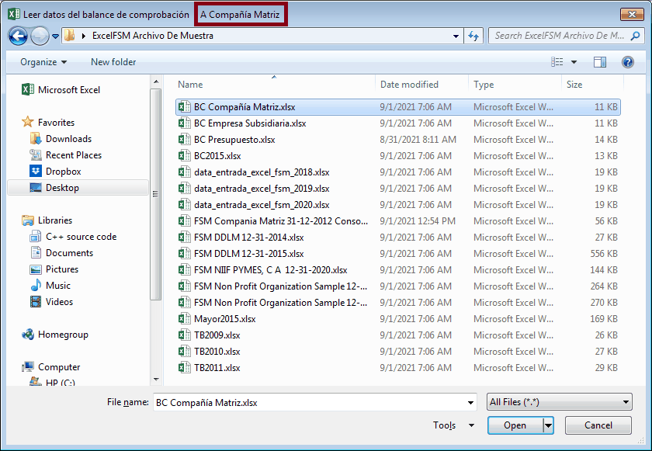The height and width of the screenshot is (451, 652).
Task: Click navigation pane scroll up arrow
Action: 156,82
